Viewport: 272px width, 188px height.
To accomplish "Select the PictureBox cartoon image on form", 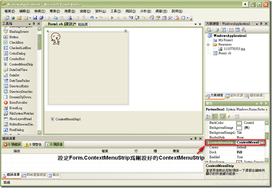I will point(56,39).
